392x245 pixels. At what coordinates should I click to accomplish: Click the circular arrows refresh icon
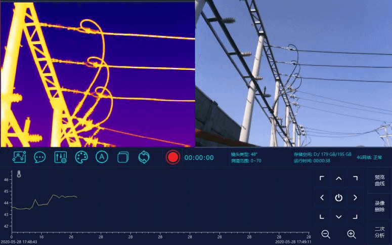(144, 157)
